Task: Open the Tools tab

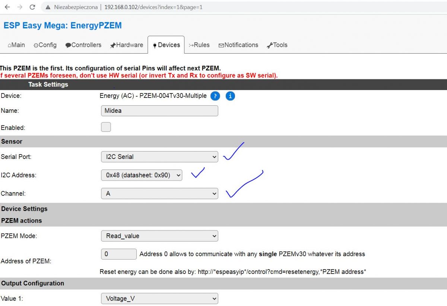Action: tap(277, 45)
